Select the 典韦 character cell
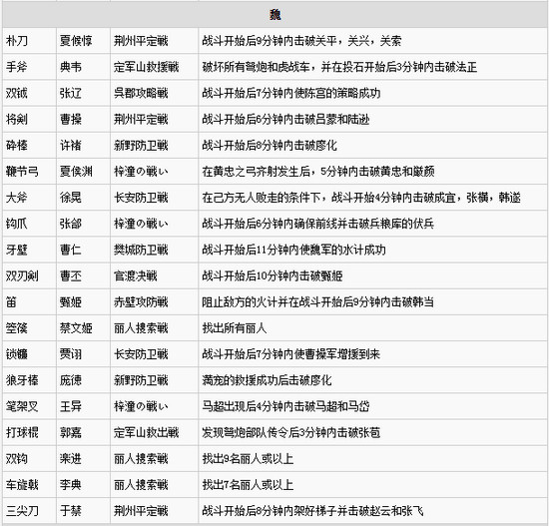 (x=83, y=67)
